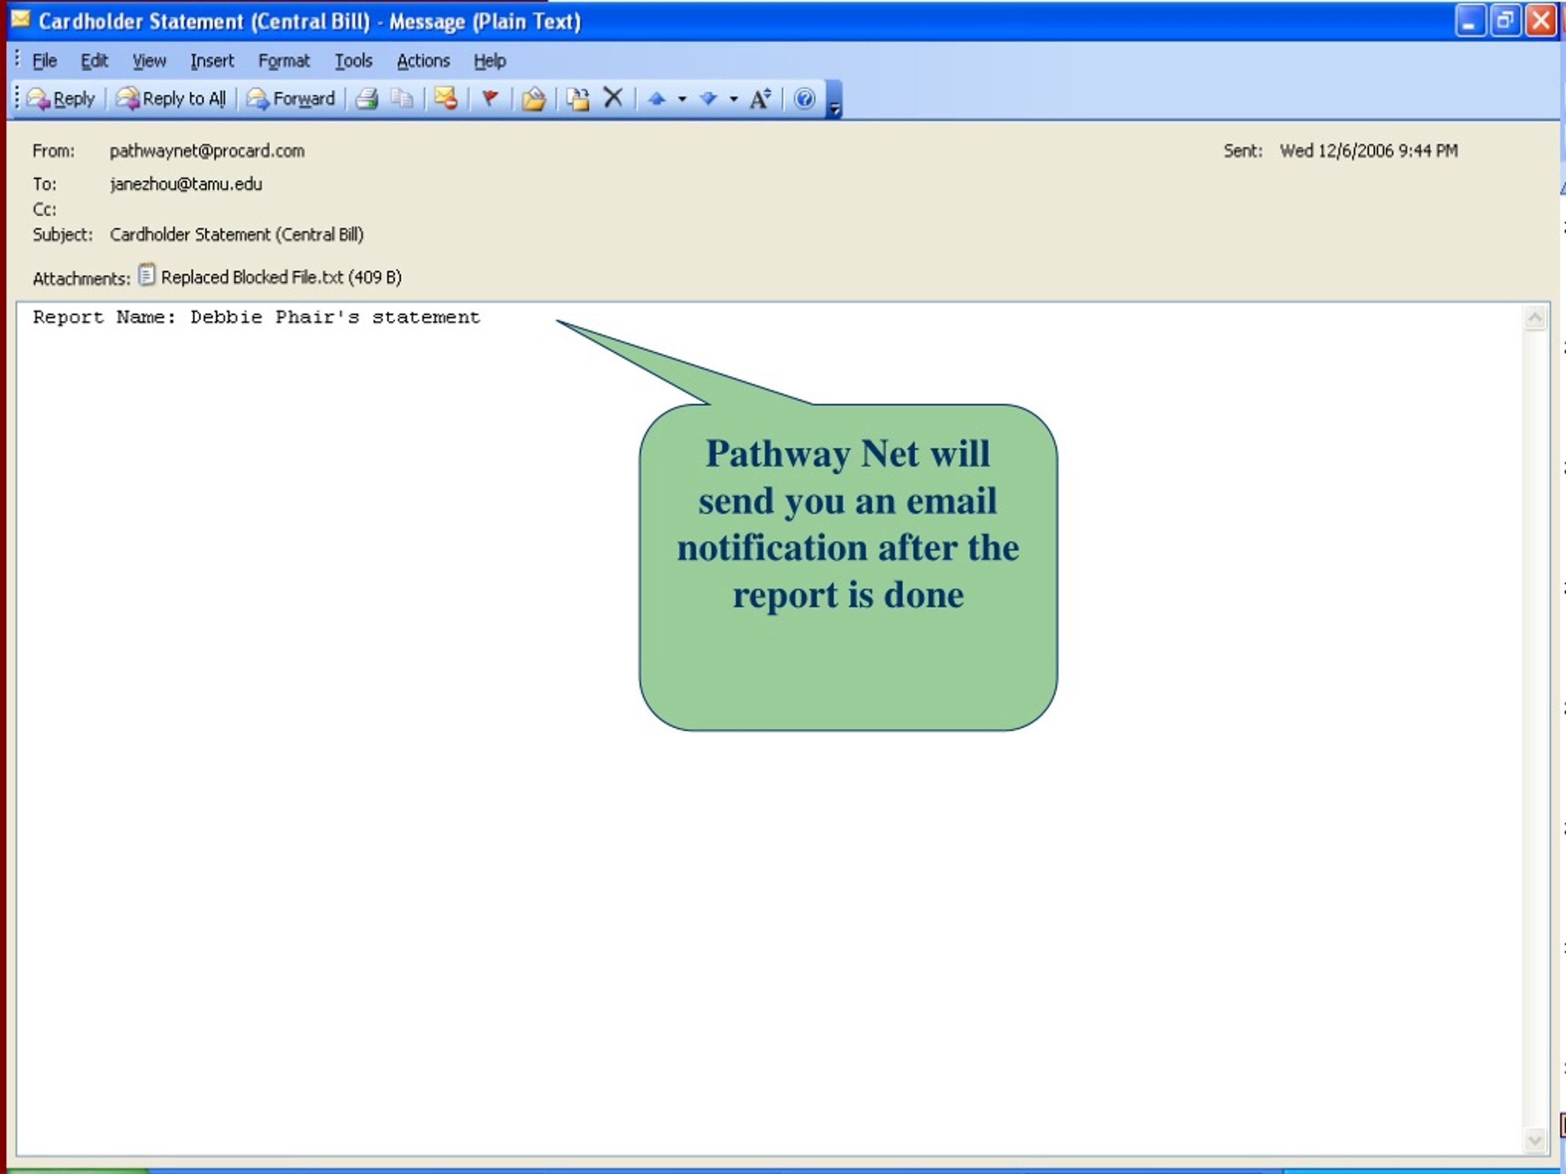Image resolution: width=1566 pixels, height=1174 pixels.
Task: Open the View menu
Action: tap(149, 61)
